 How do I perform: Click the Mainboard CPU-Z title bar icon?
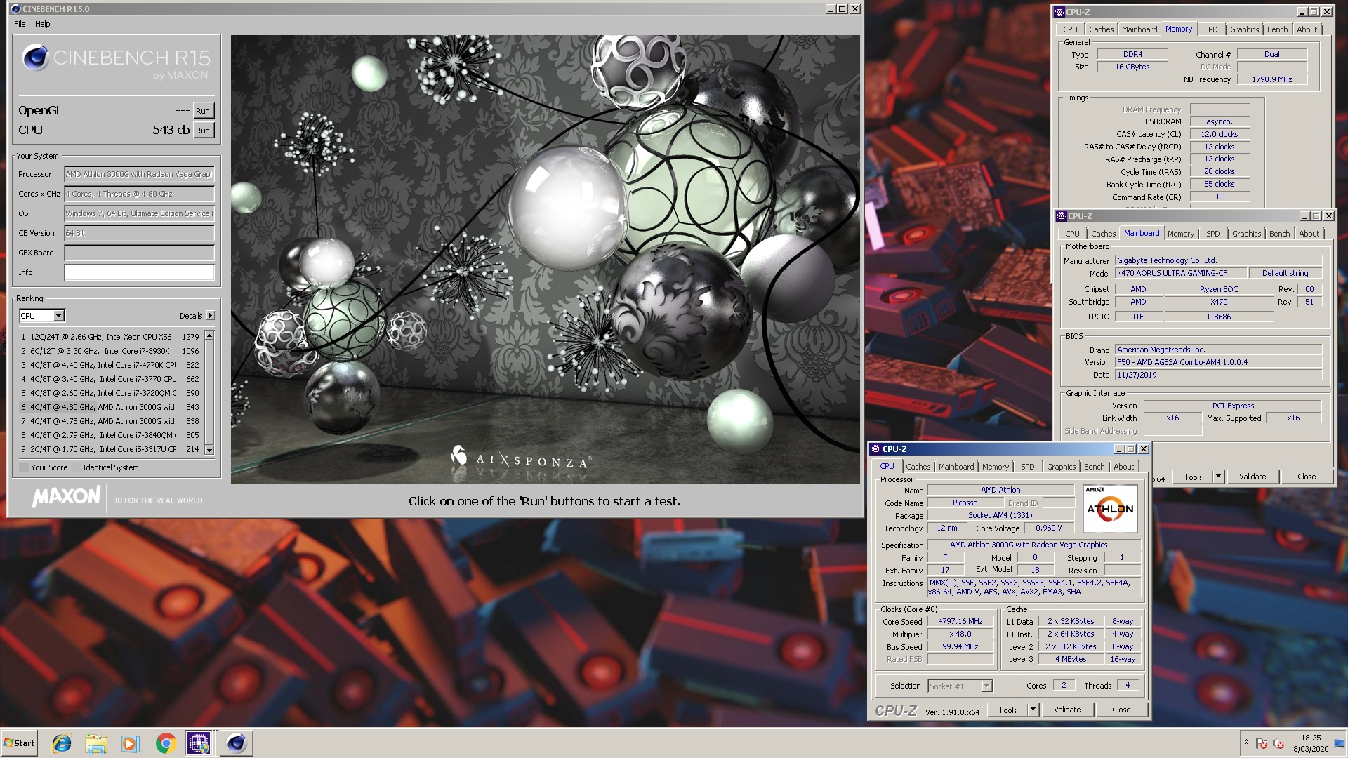point(1062,216)
